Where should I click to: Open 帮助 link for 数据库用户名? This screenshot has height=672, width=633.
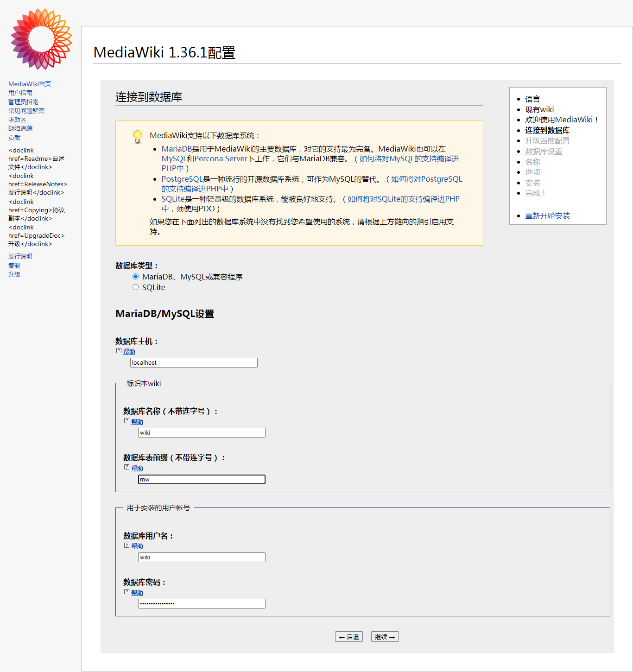(x=137, y=546)
